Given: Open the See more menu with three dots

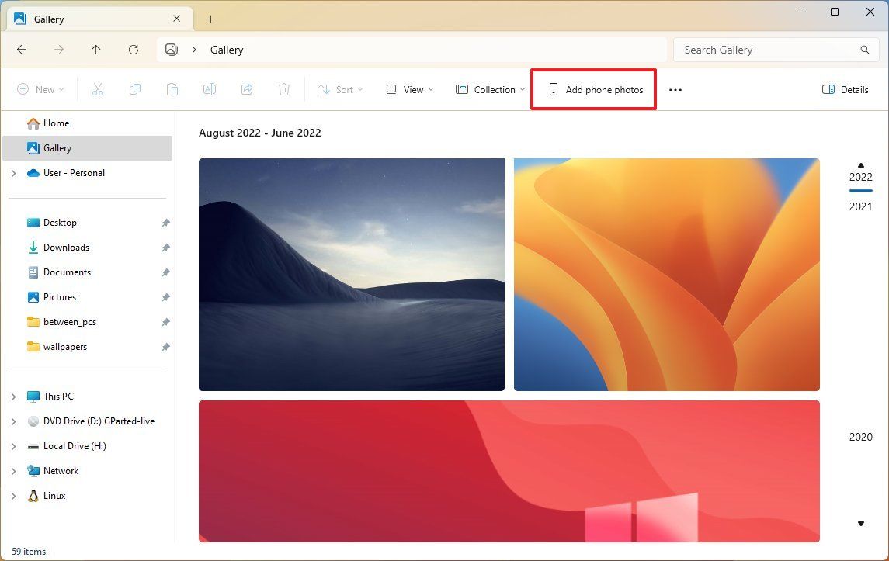Looking at the screenshot, I should 675,89.
